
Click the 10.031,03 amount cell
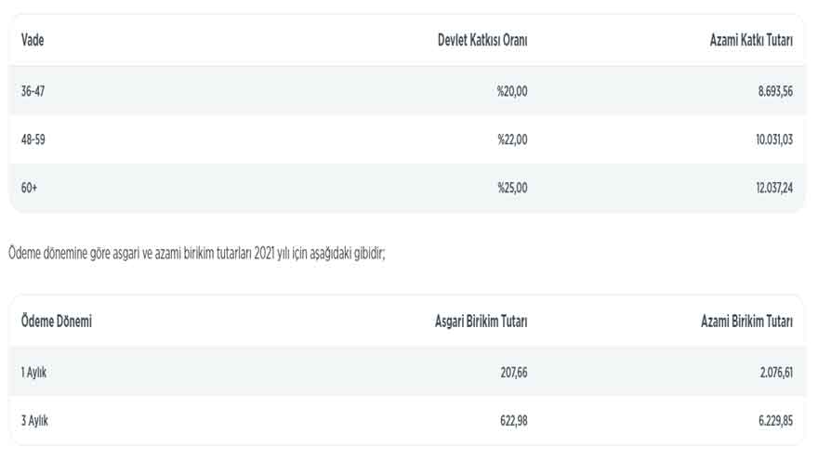coord(774,139)
